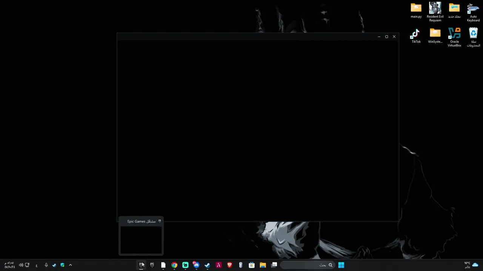
Task: Maximize the Epic Games launcher window
Action: 386,37
